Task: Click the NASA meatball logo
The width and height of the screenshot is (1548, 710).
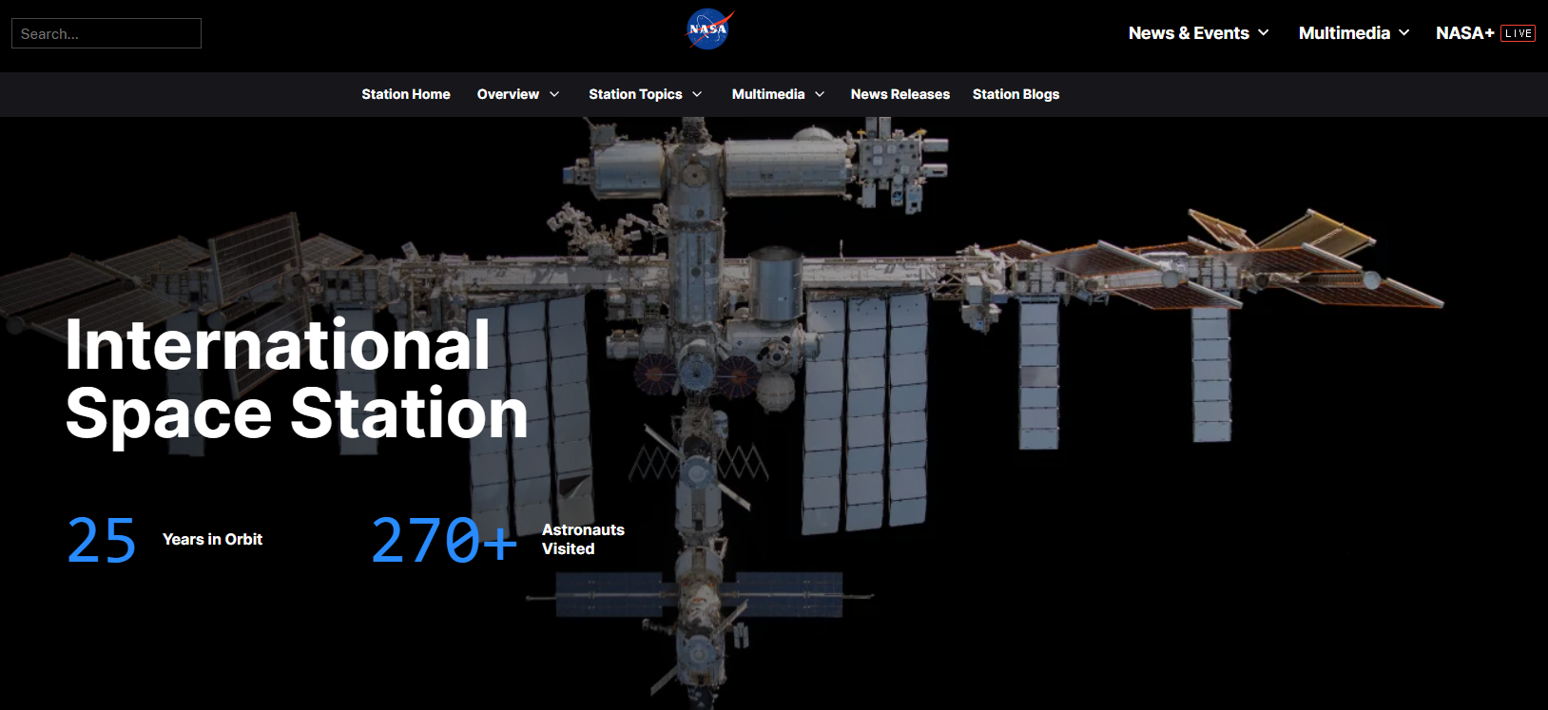Action: (x=708, y=29)
